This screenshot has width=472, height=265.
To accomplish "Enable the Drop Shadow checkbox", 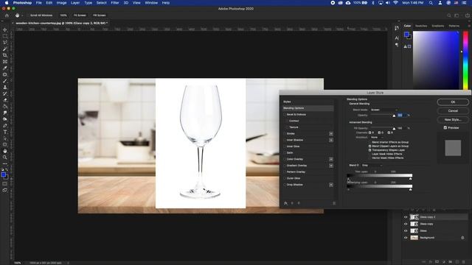I will 285,185.
